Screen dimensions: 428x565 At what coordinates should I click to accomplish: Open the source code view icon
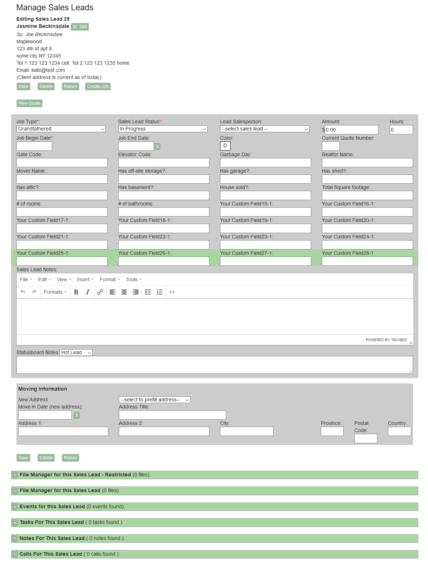(172, 292)
